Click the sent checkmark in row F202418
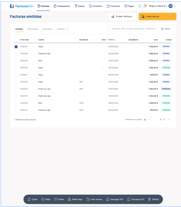181x207 pixels. (103, 68)
